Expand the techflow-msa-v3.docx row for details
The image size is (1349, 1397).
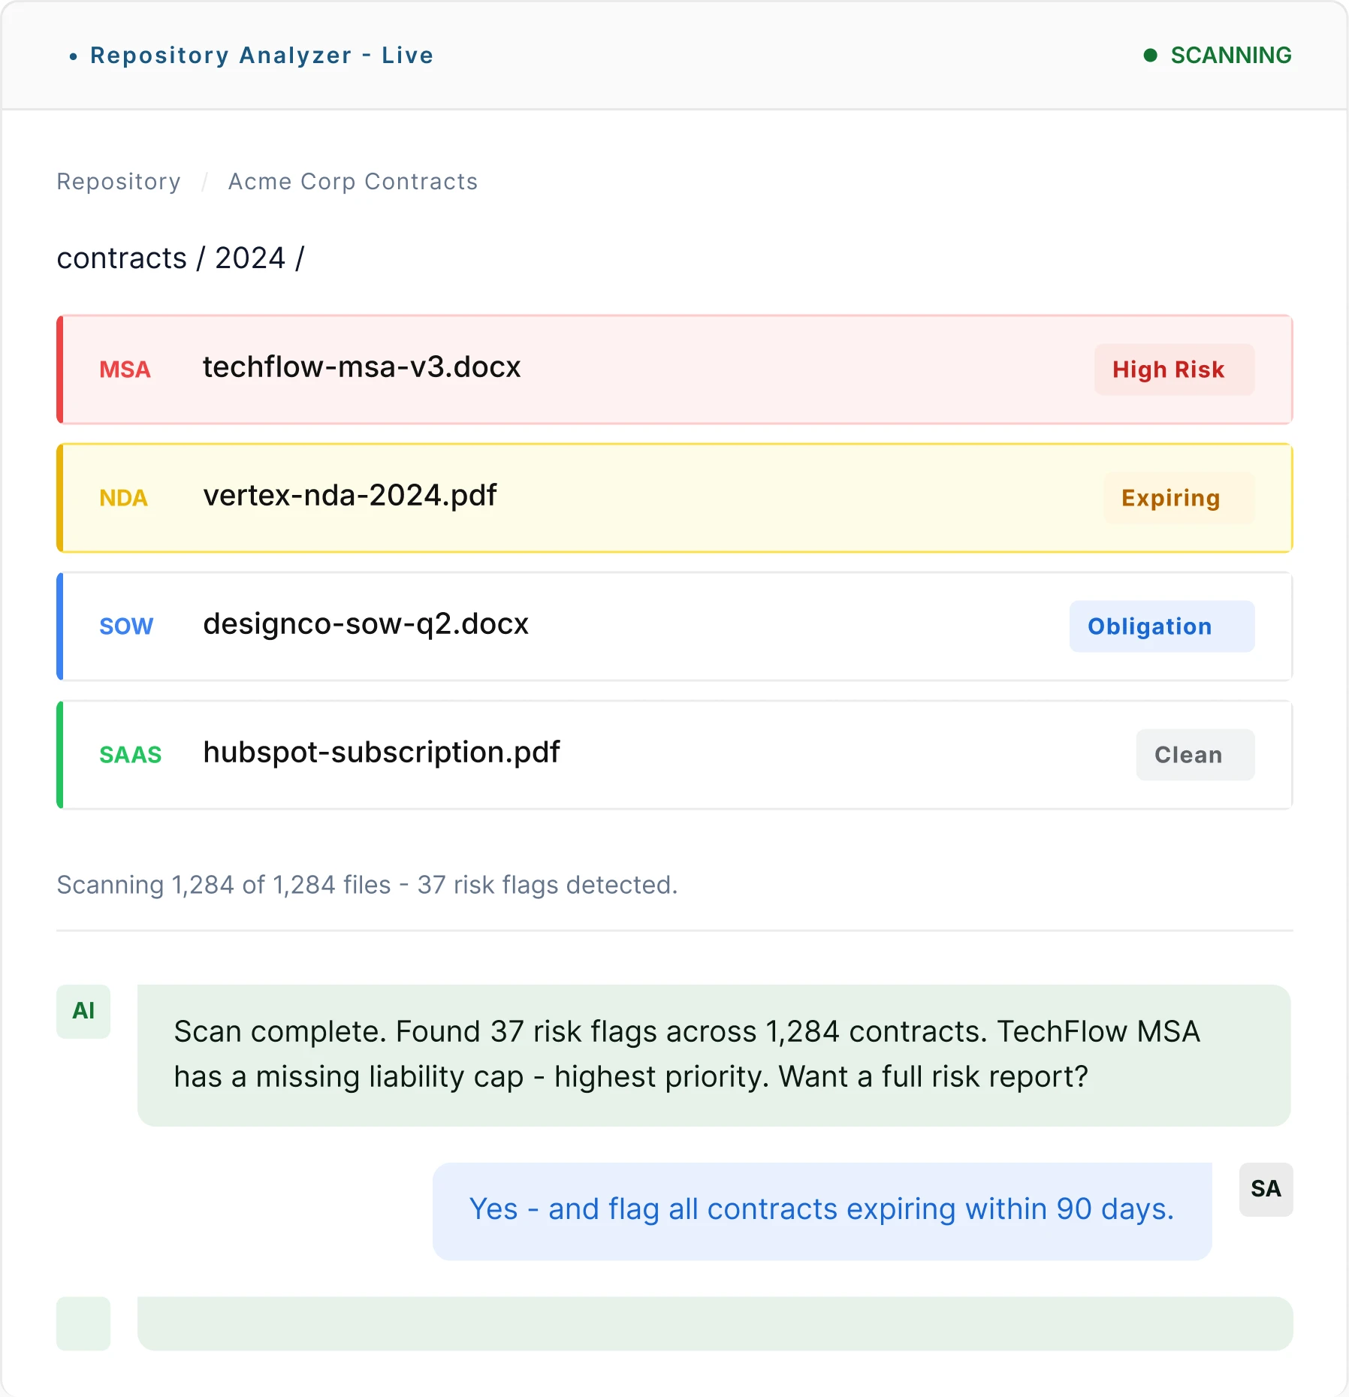click(526, 369)
